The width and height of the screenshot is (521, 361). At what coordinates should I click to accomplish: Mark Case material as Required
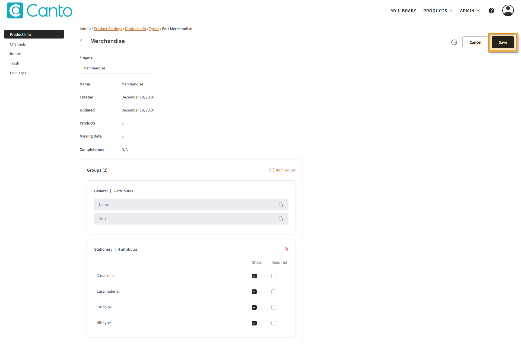[x=274, y=292]
